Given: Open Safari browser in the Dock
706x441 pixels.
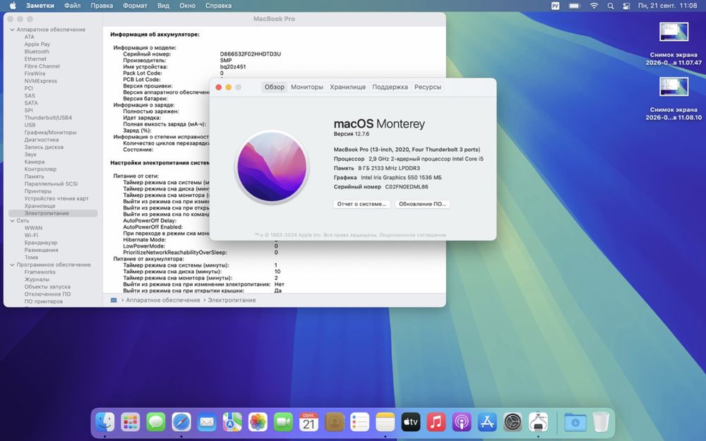Looking at the screenshot, I should 181,422.
